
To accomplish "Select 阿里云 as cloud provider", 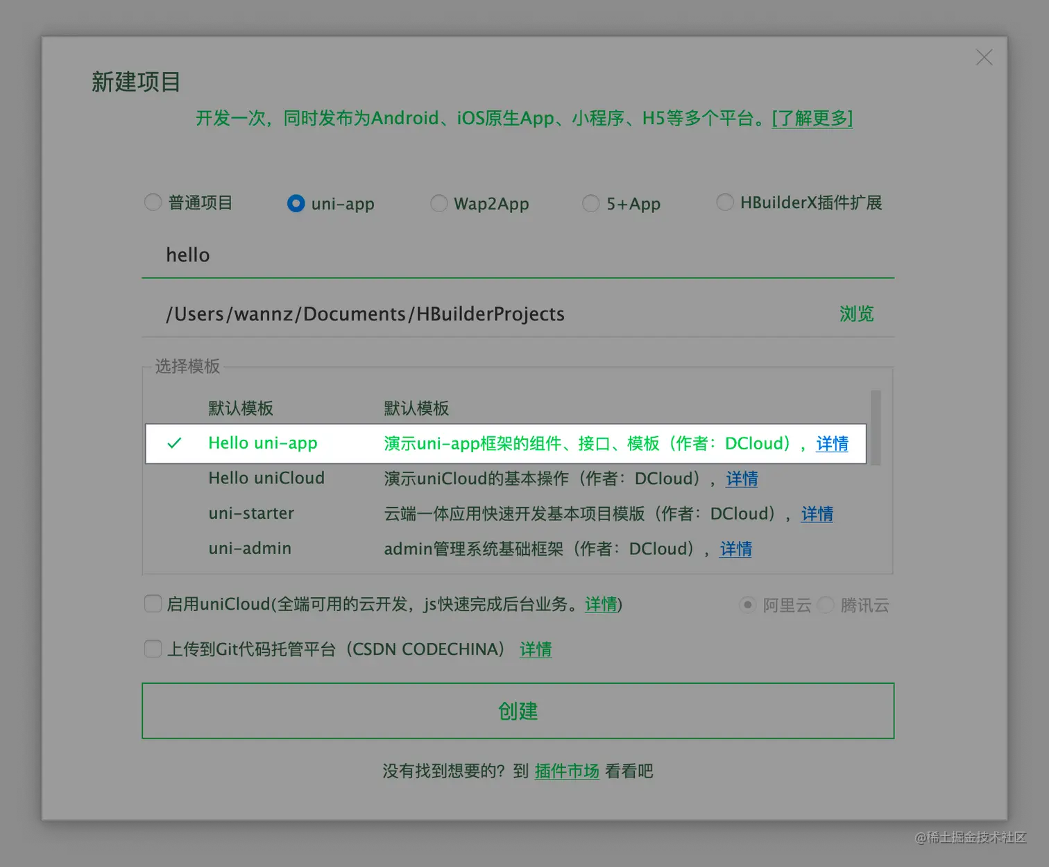I will tap(747, 605).
